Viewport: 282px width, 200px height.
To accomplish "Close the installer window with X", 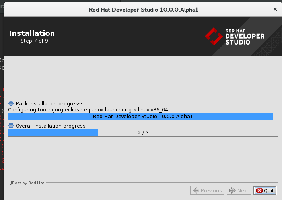I will tap(275, 9).
